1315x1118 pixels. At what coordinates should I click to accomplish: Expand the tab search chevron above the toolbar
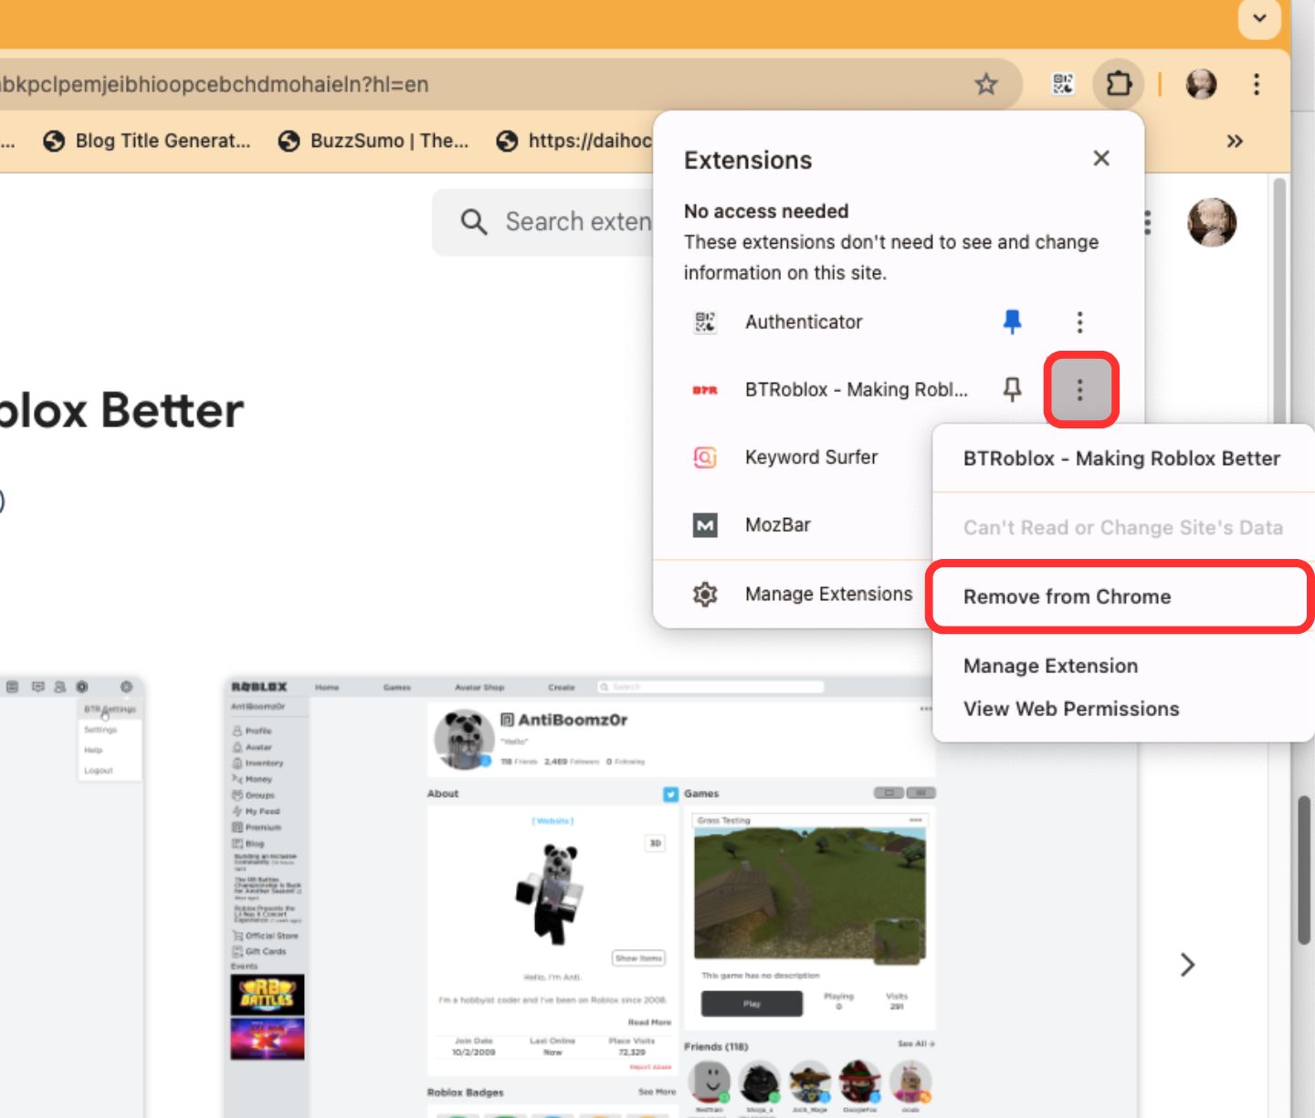[1259, 18]
